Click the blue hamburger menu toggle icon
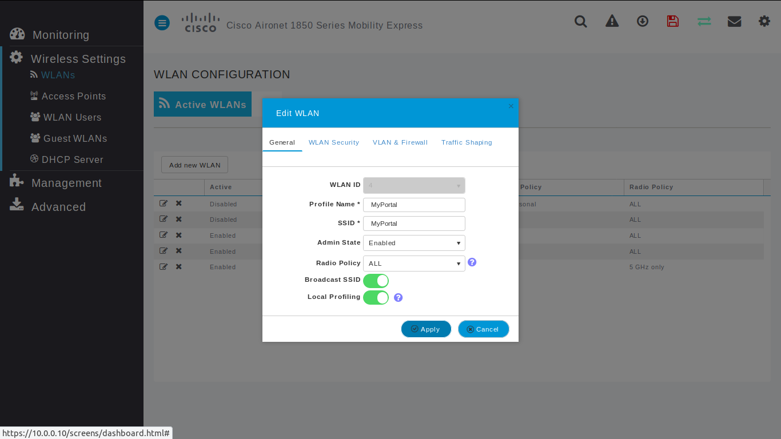The width and height of the screenshot is (781, 439). [162, 23]
